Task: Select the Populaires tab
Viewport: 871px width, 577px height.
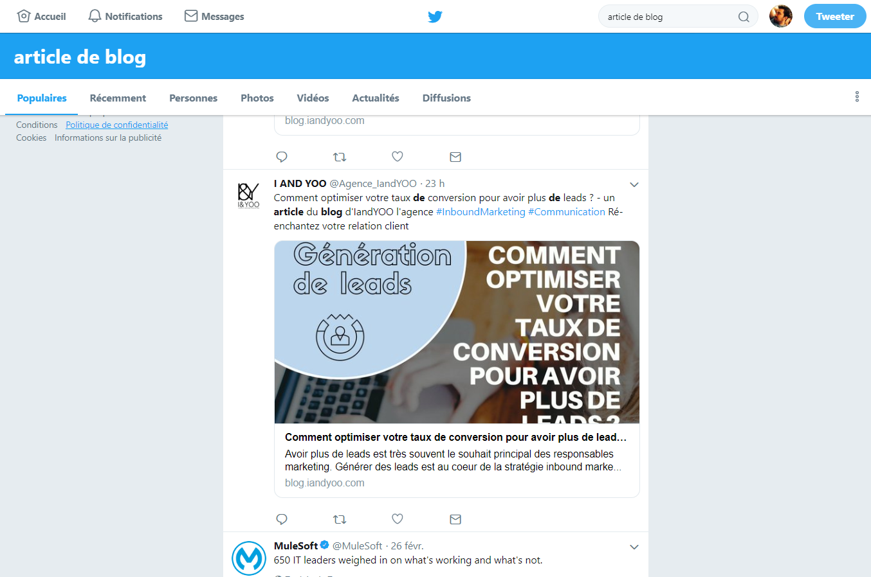Action: [x=42, y=98]
